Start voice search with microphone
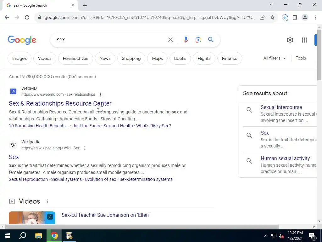This screenshot has height=242, width=322. click(186, 40)
